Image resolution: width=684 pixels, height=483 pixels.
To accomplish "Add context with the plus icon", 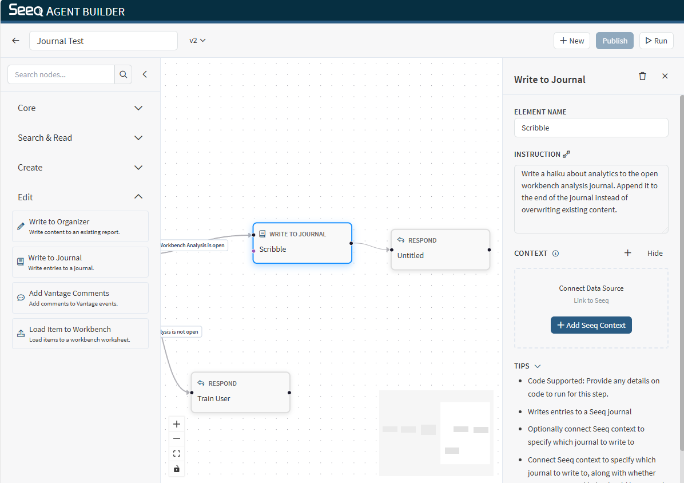I will [x=627, y=253].
